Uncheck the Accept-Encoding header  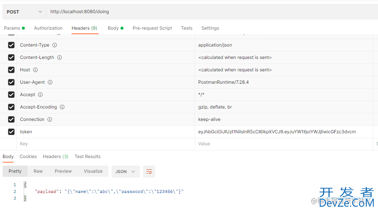tap(11, 107)
